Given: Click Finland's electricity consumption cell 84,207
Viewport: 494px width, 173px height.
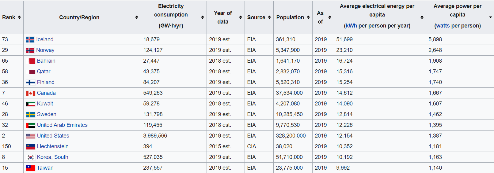Looking at the screenshot, I should pos(151,82).
